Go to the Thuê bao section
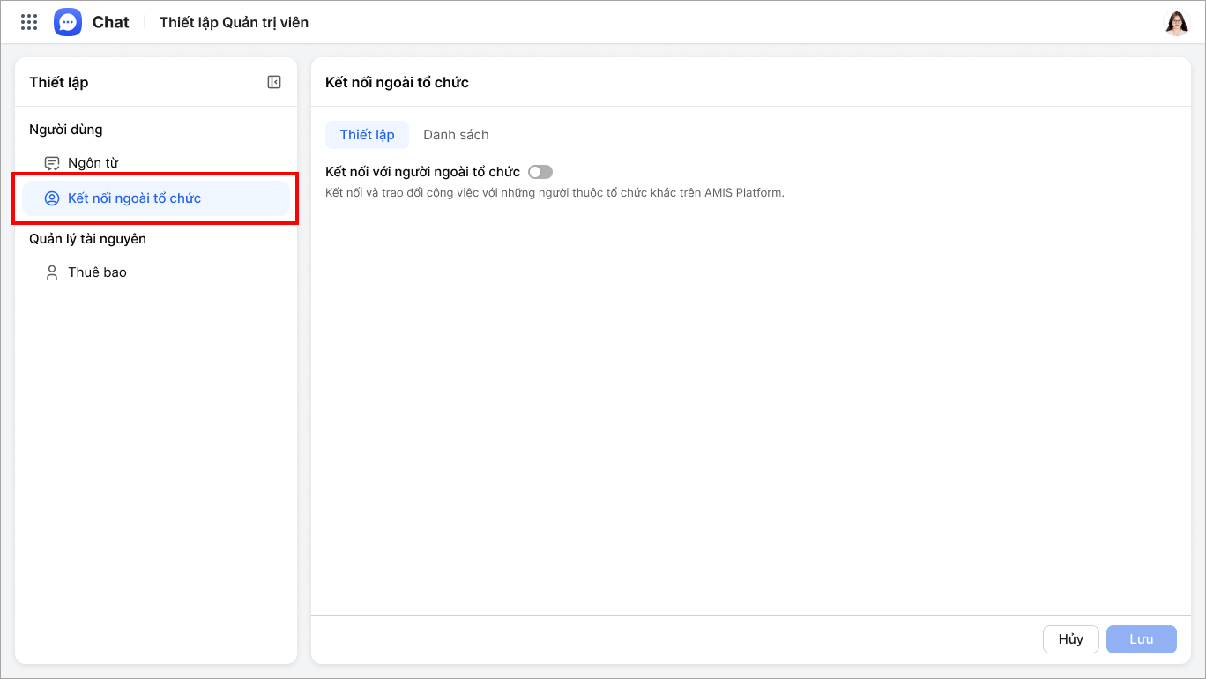 pos(97,272)
